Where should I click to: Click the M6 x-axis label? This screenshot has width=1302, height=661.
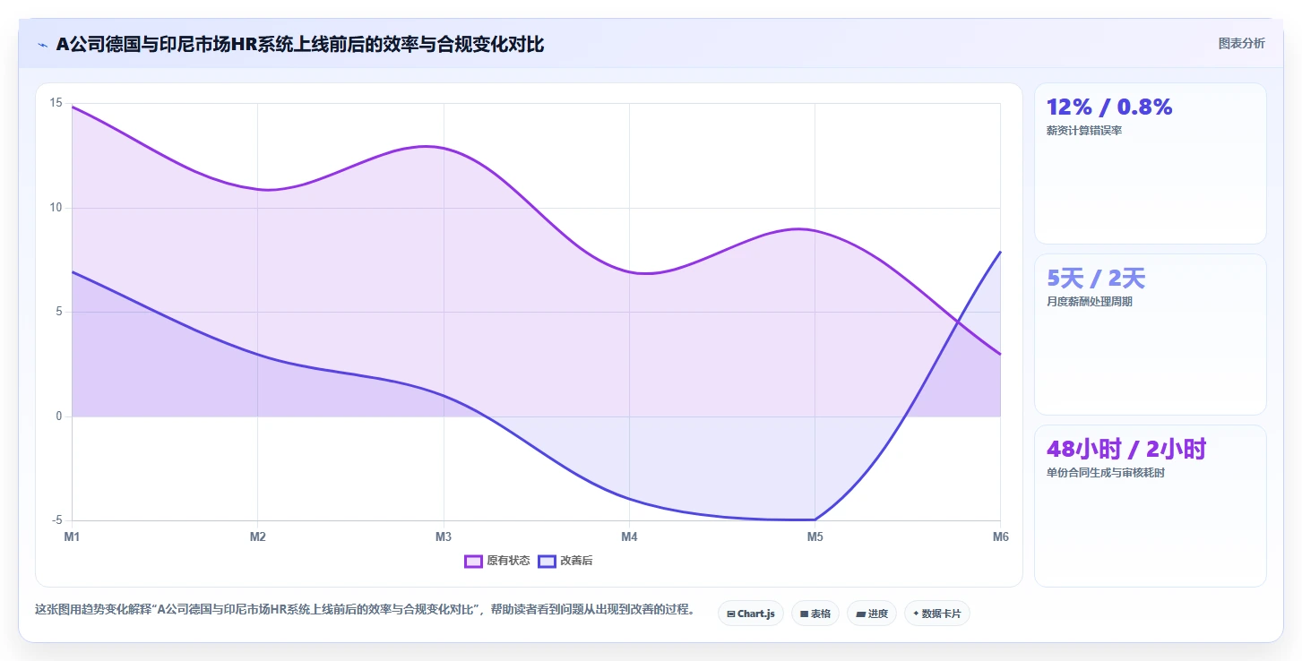pyautogui.click(x=1000, y=537)
